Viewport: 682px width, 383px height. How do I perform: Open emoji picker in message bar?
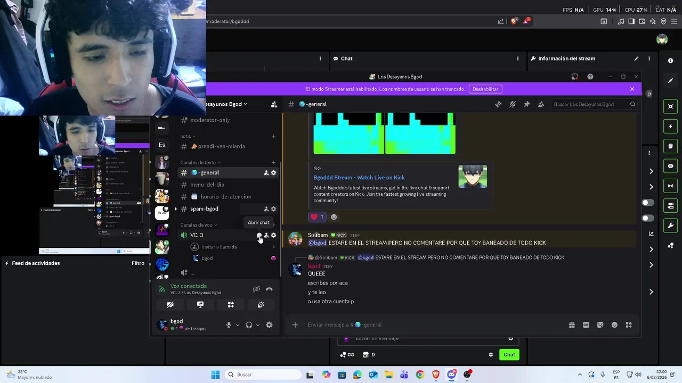(614, 325)
